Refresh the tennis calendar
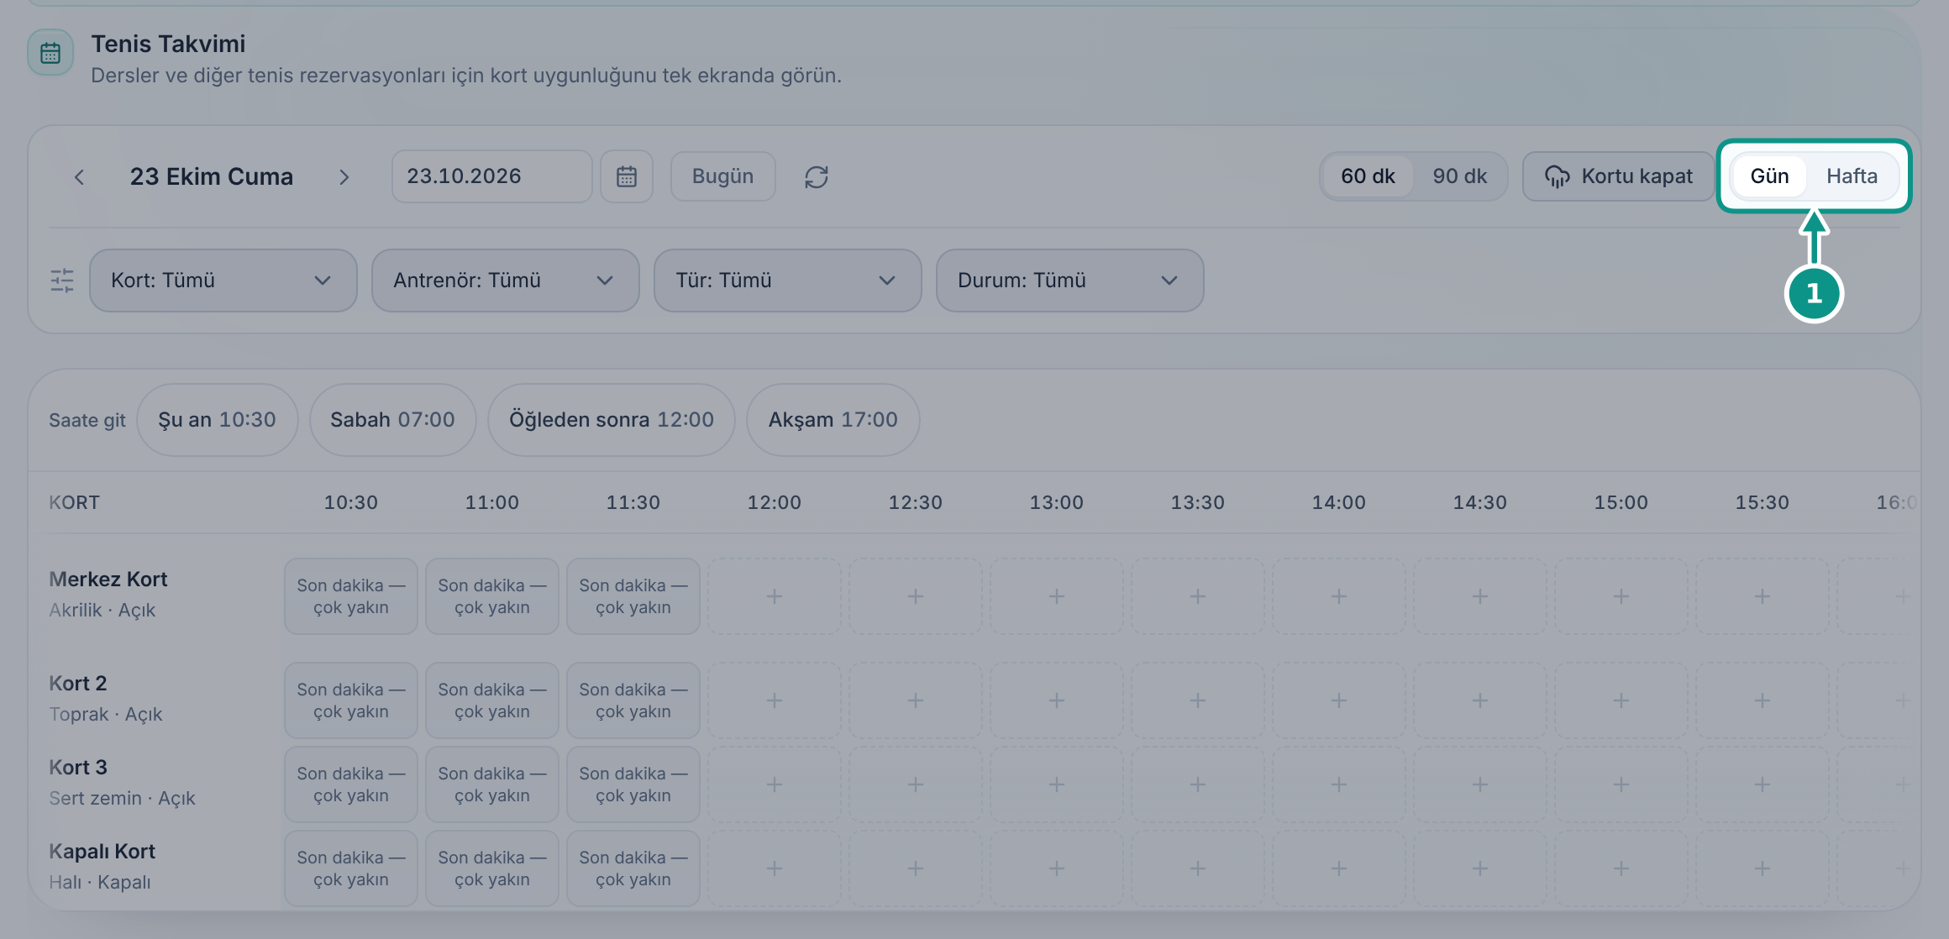This screenshot has height=939, width=1949. point(817,176)
